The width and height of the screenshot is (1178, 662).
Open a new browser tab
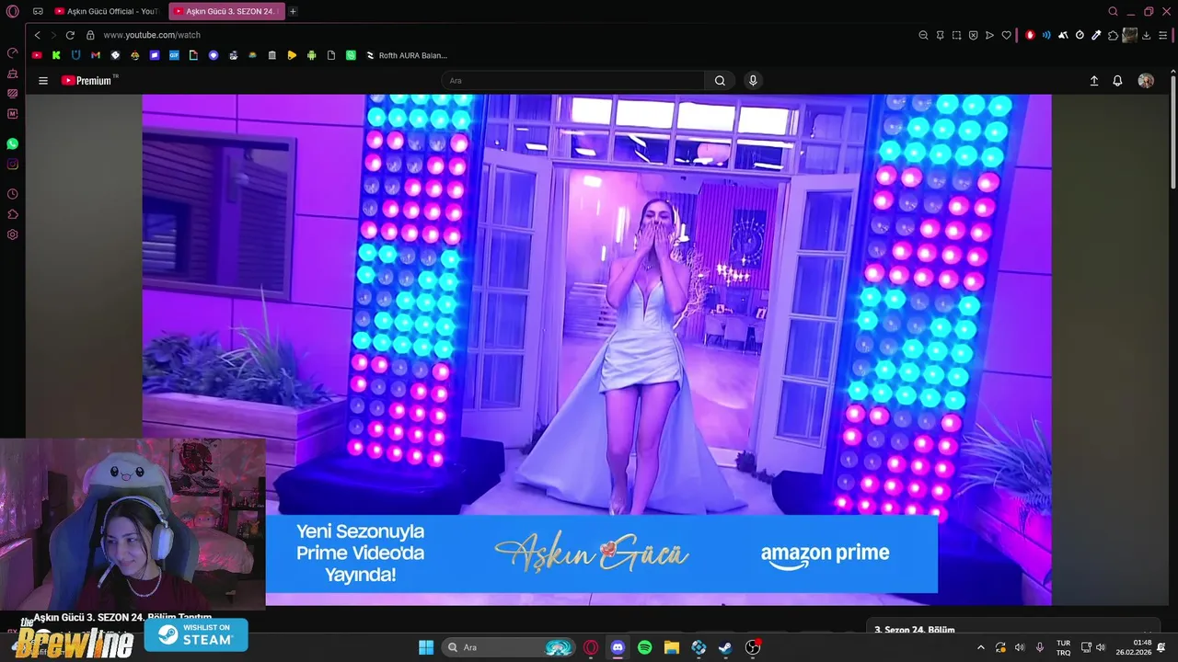(x=293, y=11)
